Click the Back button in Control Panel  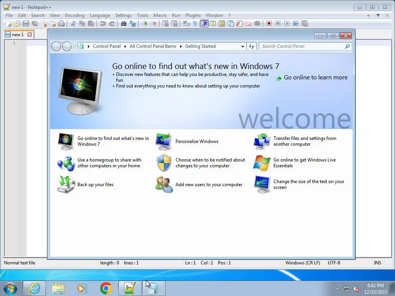click(x=56, y=46)
